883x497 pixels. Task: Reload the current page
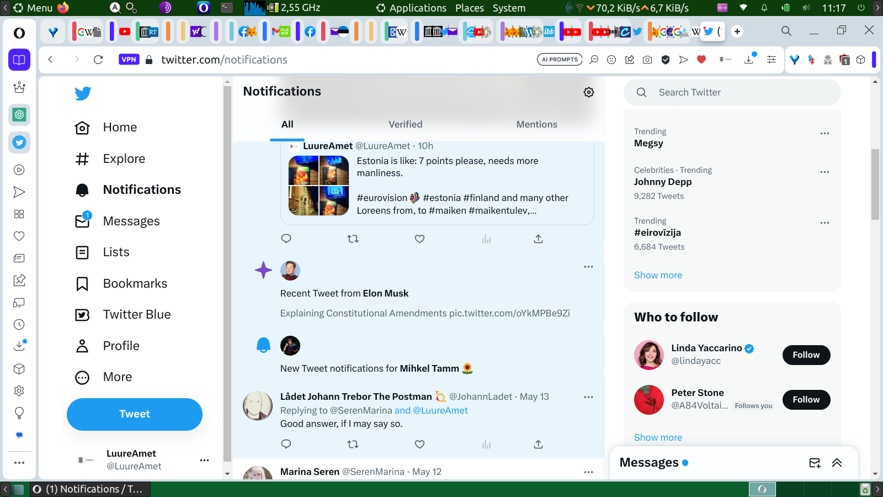coord(98,60)
